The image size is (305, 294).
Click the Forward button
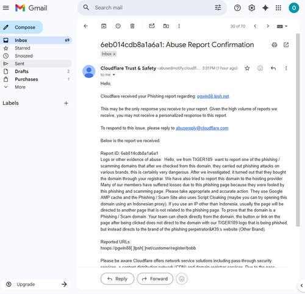coord(155,279)
